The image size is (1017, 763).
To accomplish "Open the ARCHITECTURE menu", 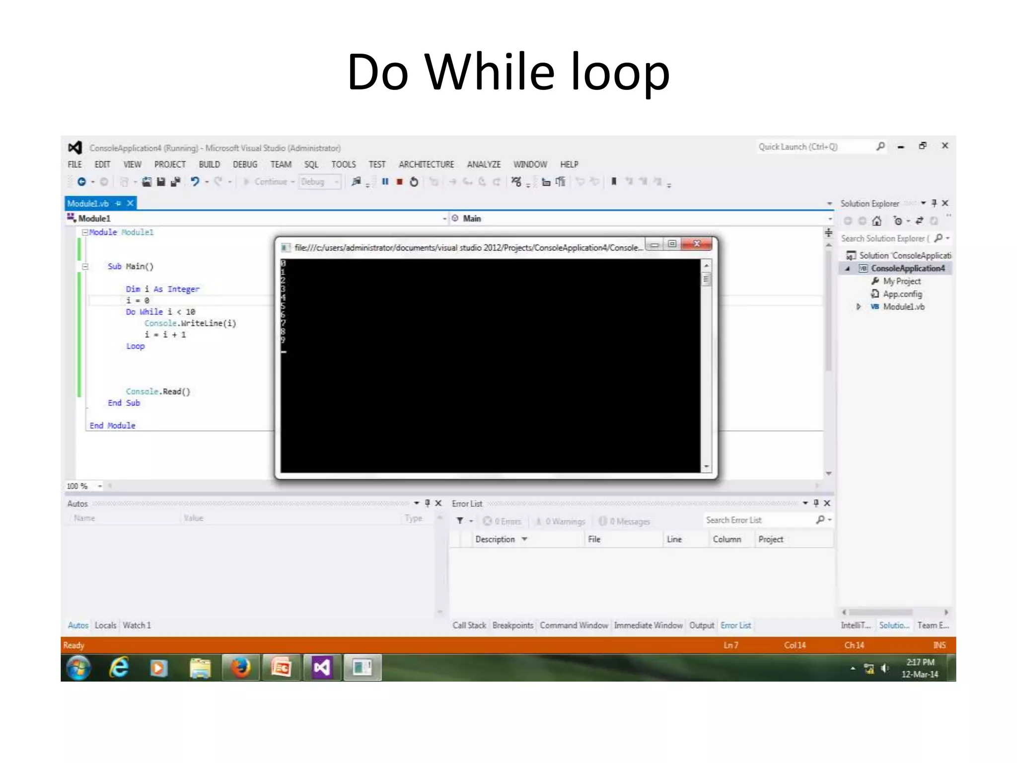I will click(x=426, y=164).
